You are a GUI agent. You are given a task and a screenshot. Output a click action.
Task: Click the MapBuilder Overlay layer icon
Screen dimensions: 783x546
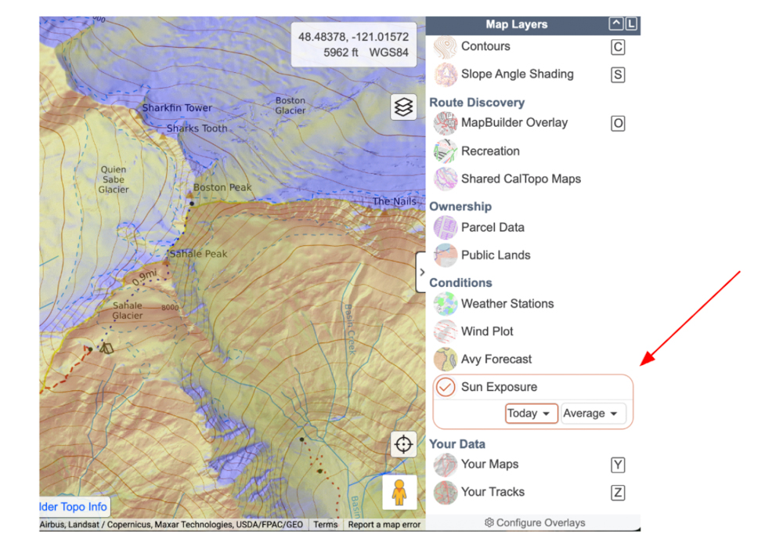click(446, 123)
